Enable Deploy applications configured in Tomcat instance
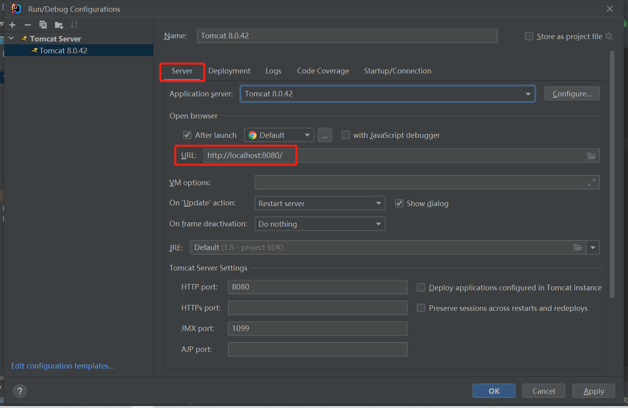This screenshot has width=628, height=408. [421, 288]
